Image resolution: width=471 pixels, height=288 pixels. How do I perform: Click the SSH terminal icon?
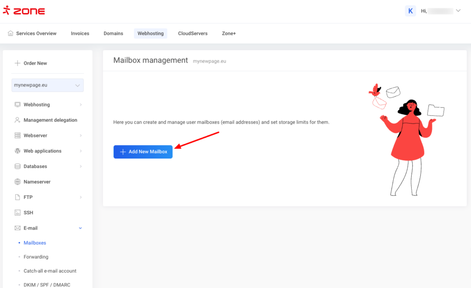pos(17,213)
